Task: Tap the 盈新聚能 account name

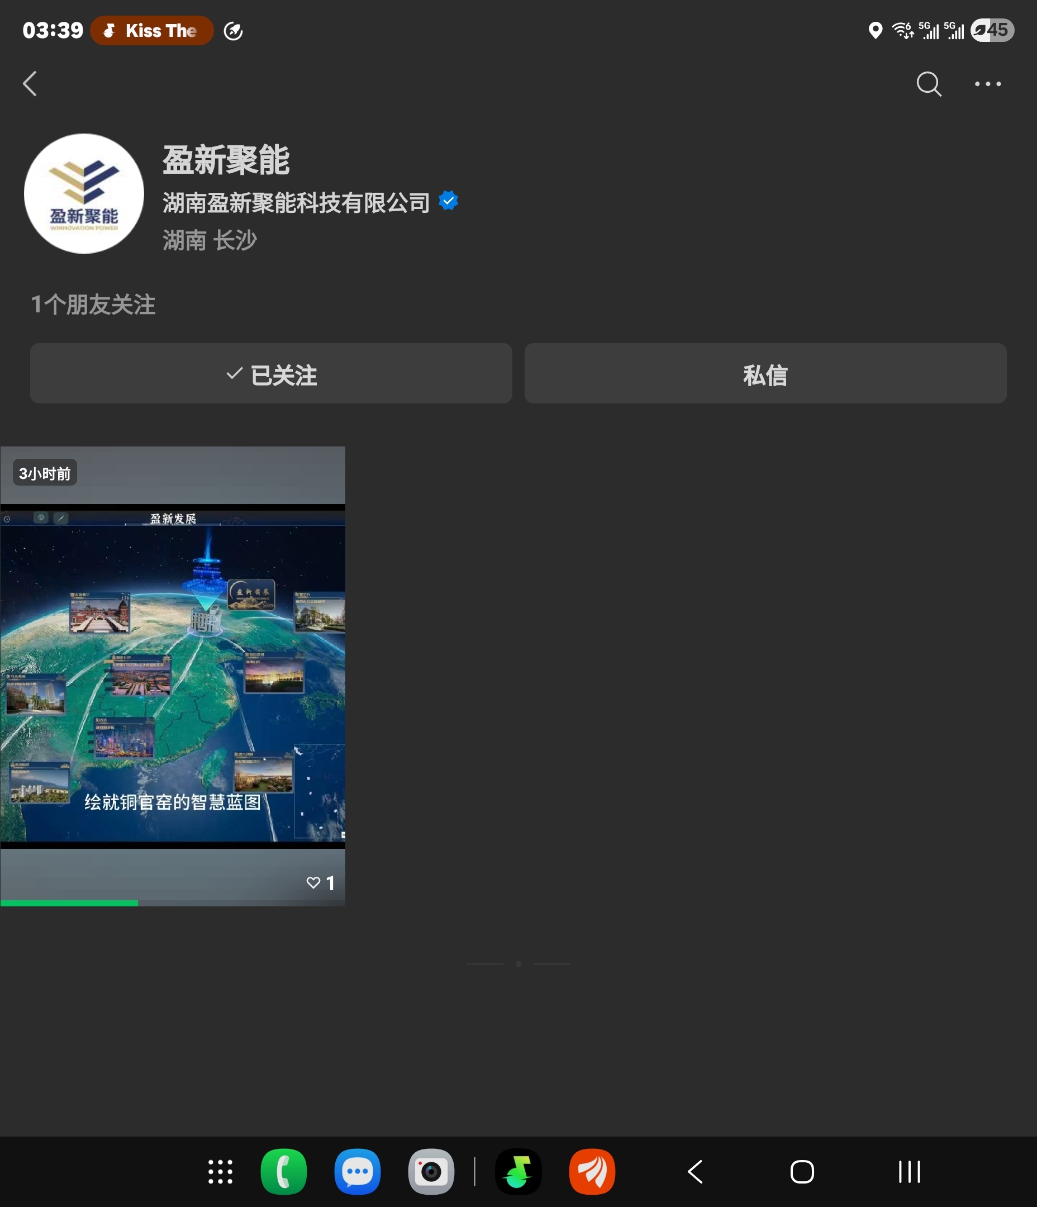Action: click(x=226, y=160)
